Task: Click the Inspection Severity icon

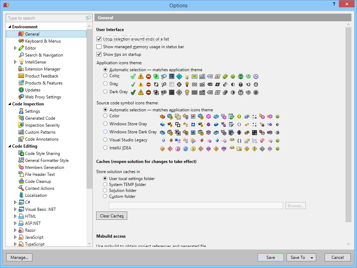Action: [x=21, y=125]
